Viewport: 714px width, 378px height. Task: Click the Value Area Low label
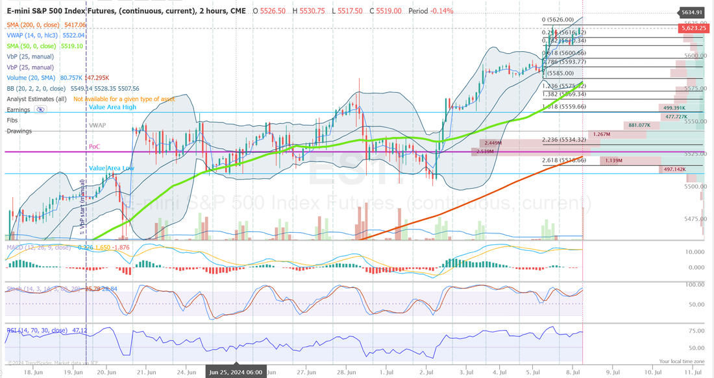(x=112, y=168)
